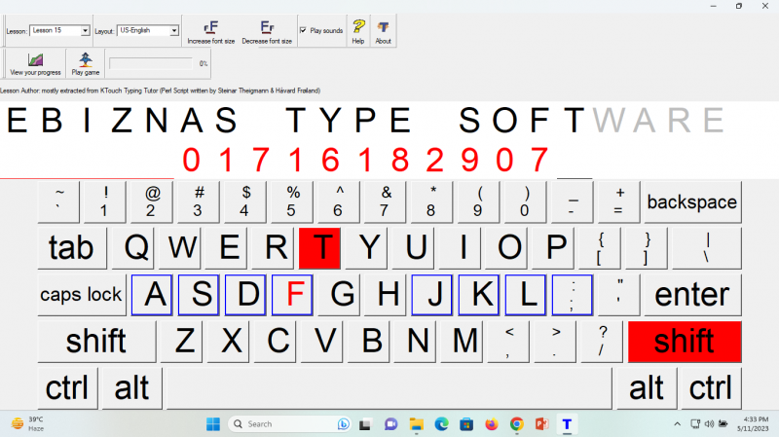779x437 pixels.
Task: Open PowerPoint from taskbar
Action: (x=541, y=424)
